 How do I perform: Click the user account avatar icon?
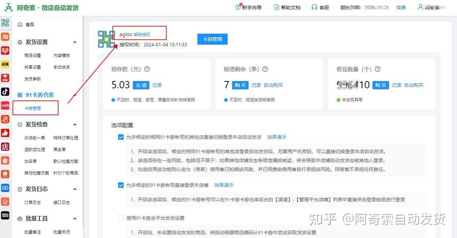[420, 7]
